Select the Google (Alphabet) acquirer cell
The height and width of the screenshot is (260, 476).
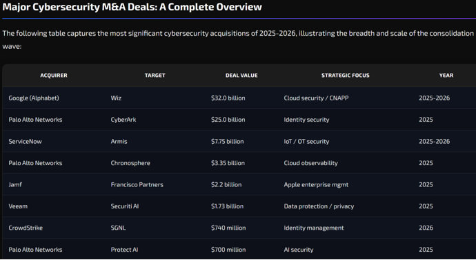pyautogui.click(x=34, y=98)
